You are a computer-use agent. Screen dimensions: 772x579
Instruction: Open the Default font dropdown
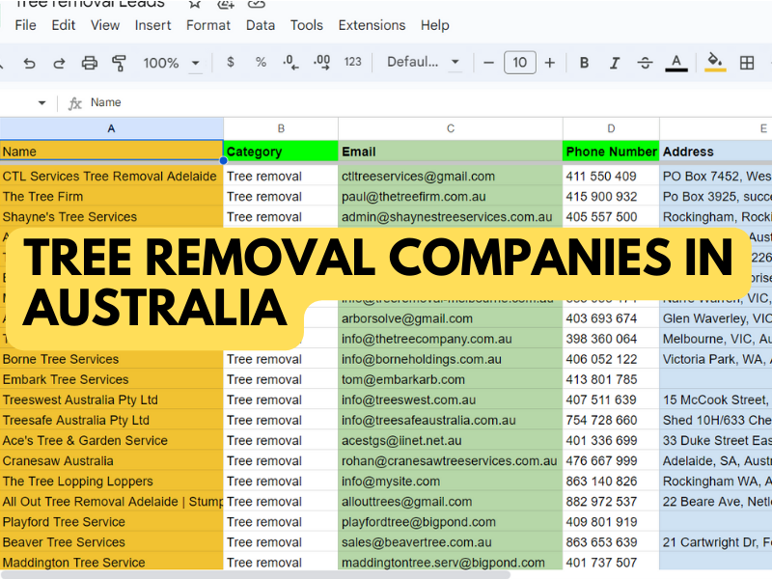424,63
